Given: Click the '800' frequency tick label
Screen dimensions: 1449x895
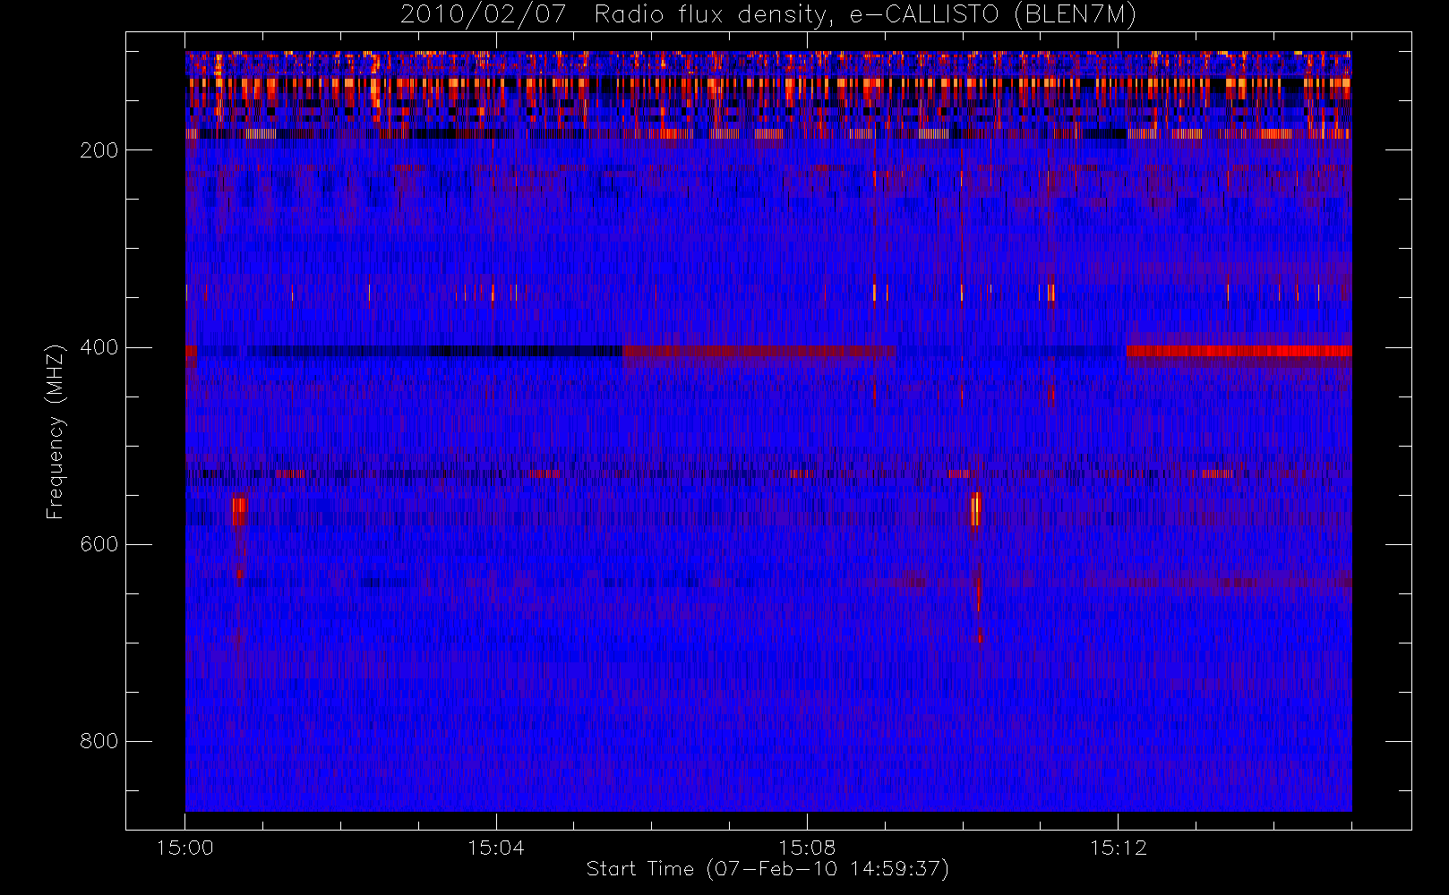Looking at the screenshot, I should 99,741.
